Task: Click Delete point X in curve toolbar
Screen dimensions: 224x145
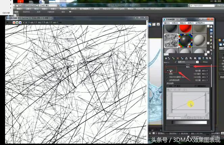Action: pos(179,90)
